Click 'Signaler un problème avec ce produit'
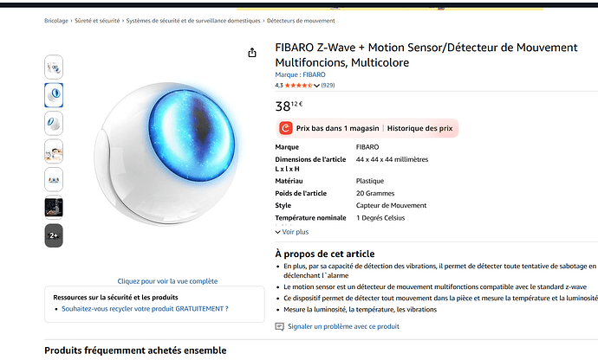Image resolution: width=598 pixels, height=360 pixels. [x=343, y=326]
